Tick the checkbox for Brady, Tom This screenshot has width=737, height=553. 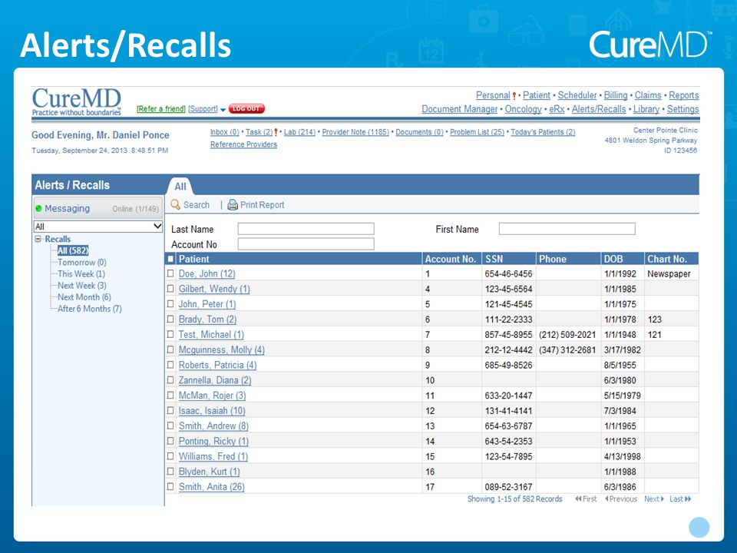(x=170, y=320)
